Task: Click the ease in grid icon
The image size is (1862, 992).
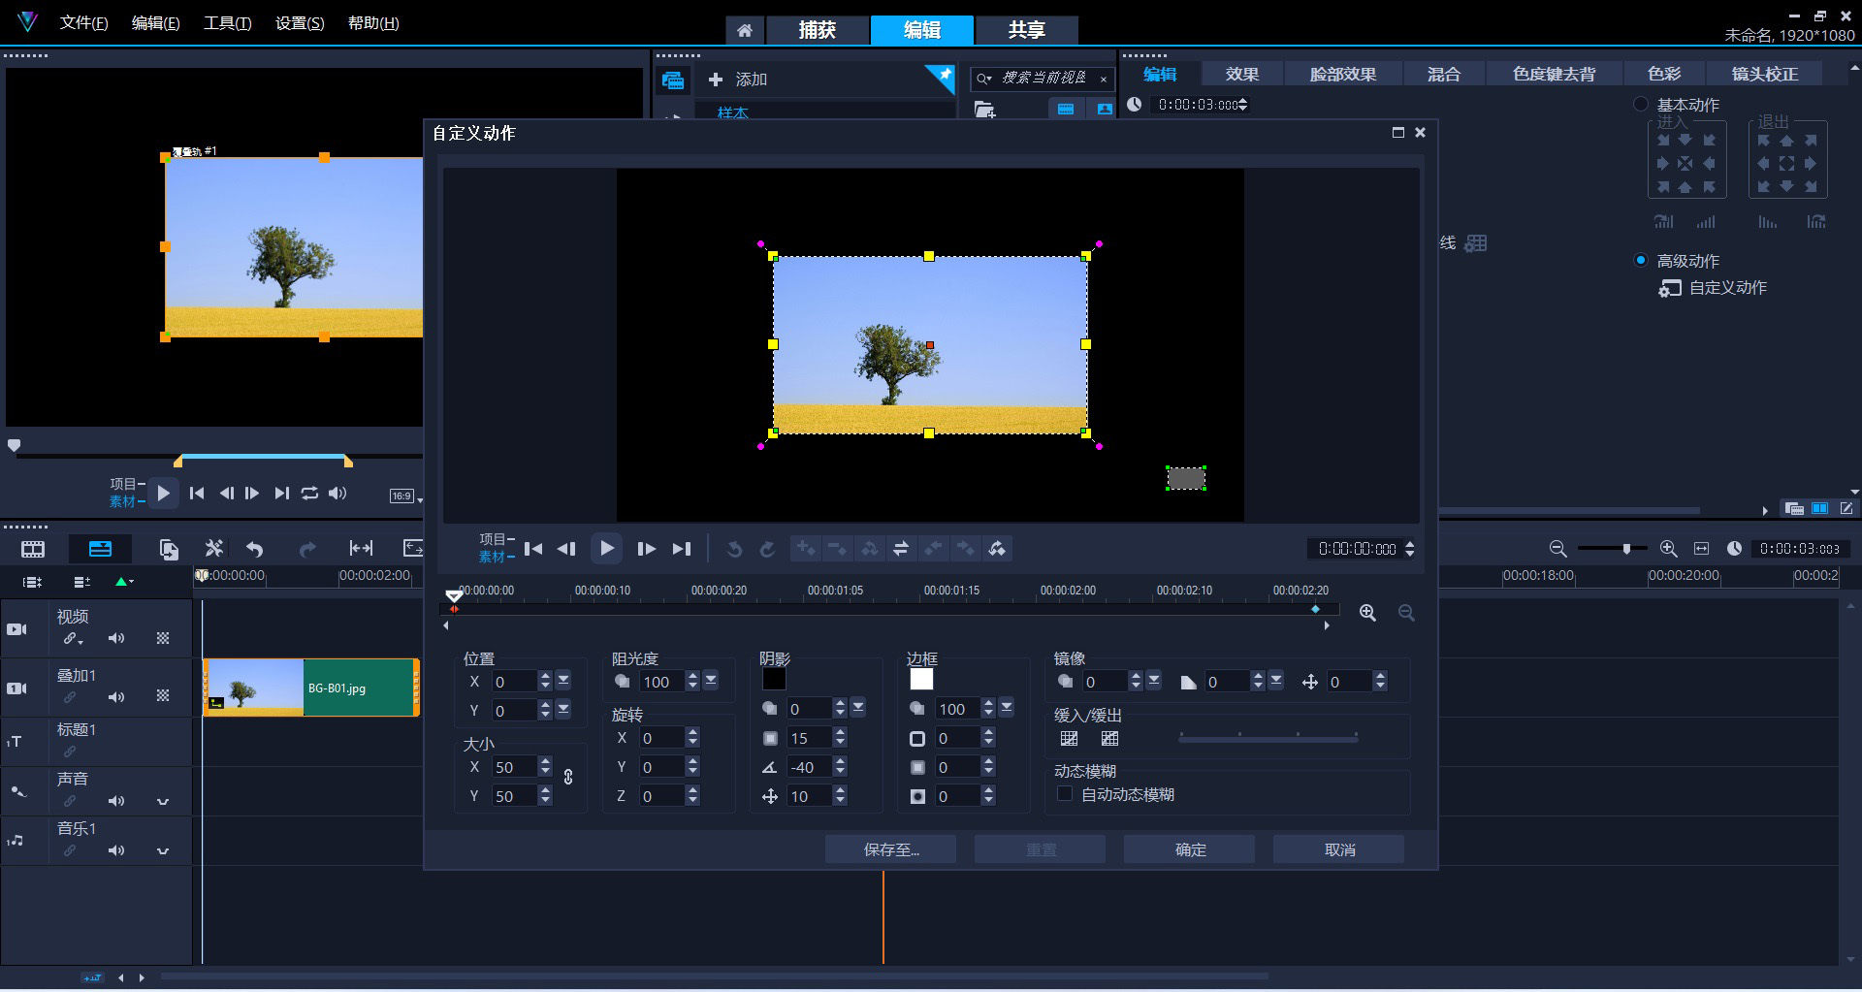Action: pyautogui.click(x=1069, y=739)
